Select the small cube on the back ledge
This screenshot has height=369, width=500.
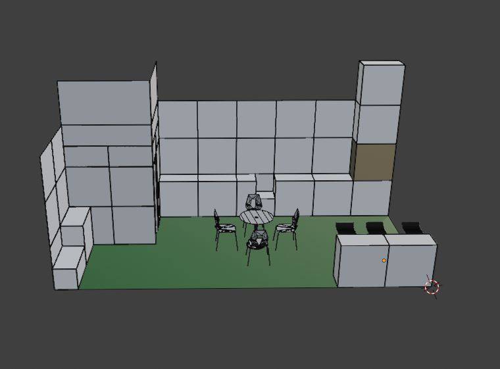point(264,182)
